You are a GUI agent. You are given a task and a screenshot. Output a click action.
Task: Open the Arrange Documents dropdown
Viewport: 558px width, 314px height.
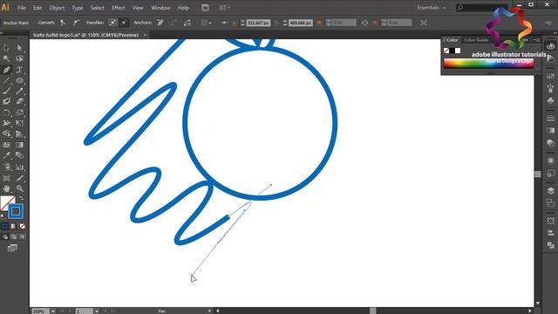point(225,8)
